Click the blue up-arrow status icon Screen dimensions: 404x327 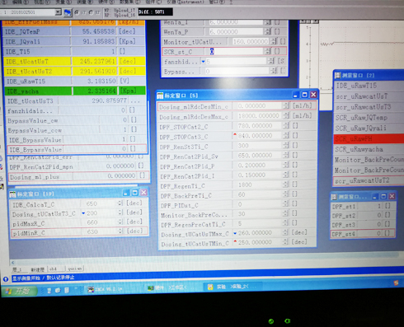(6, 279)
